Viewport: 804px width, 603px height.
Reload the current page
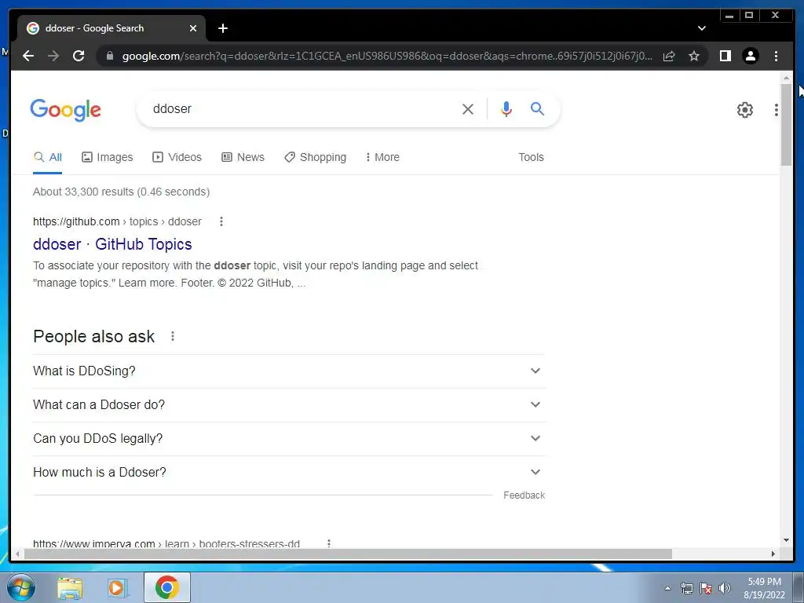coord(79,56)
